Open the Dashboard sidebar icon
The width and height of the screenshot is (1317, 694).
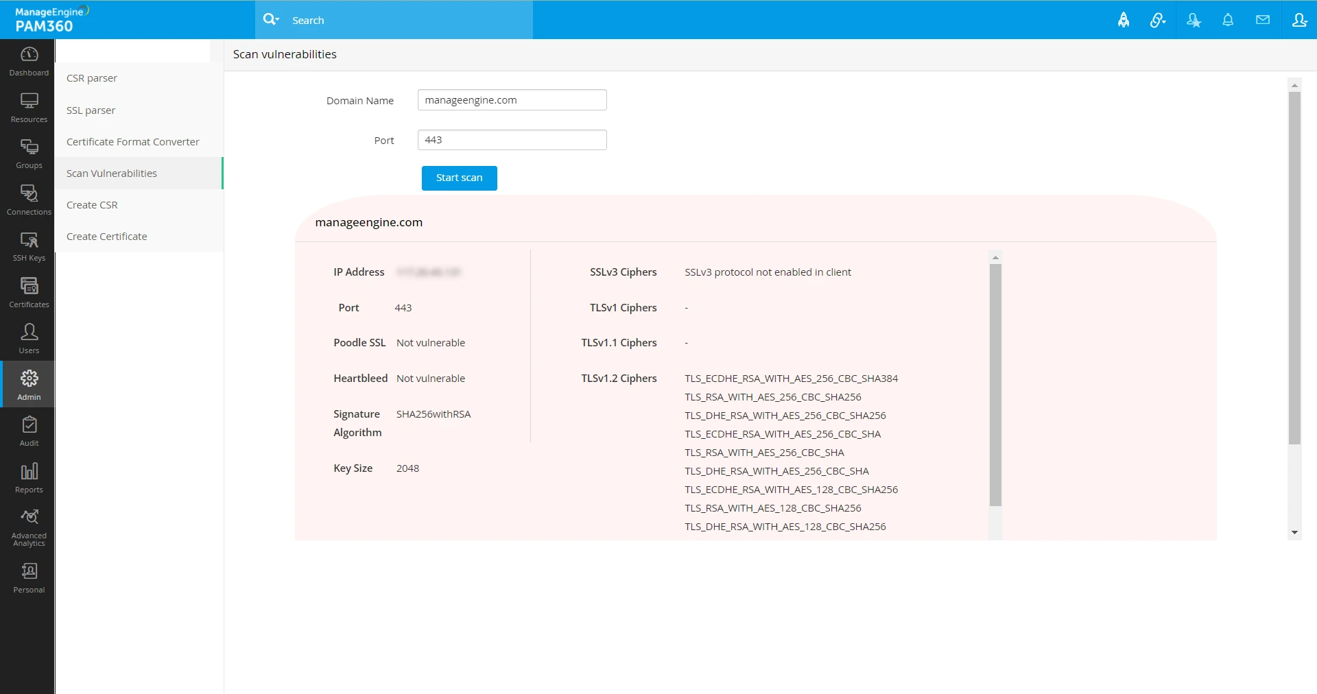(x=29, y=61)
